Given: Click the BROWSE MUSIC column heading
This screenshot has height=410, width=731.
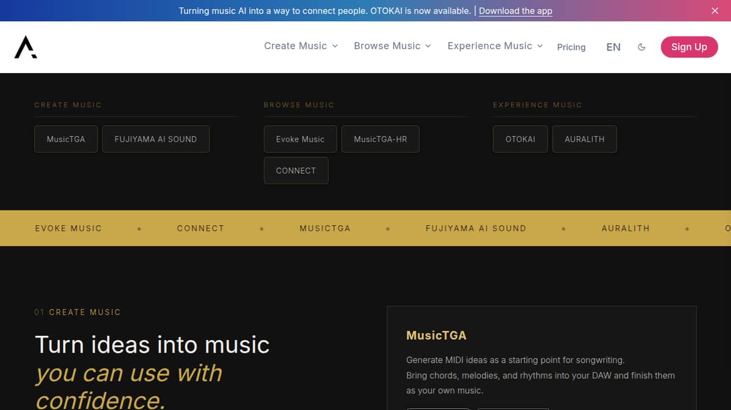Looking at the screenshot, I should [x=299, y=105].
